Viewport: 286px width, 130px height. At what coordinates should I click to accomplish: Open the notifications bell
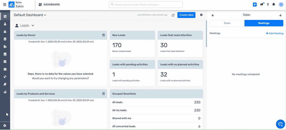(x=274, y=5)
